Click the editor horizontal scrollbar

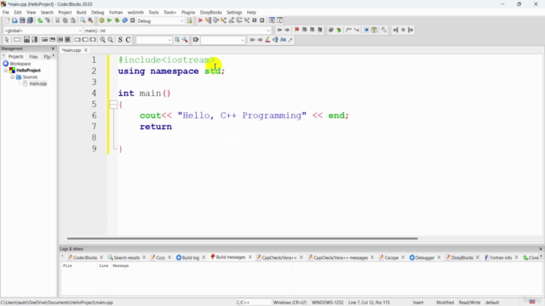(x=242, y=238)
